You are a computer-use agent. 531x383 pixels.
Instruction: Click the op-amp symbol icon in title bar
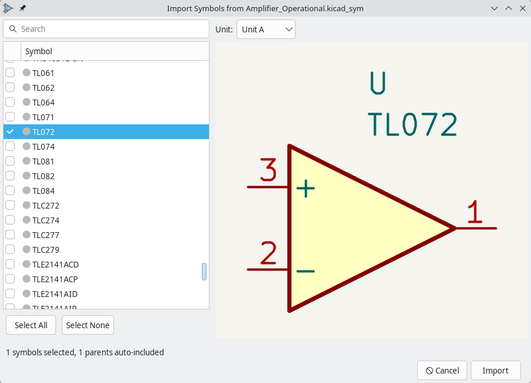(8, 8)
